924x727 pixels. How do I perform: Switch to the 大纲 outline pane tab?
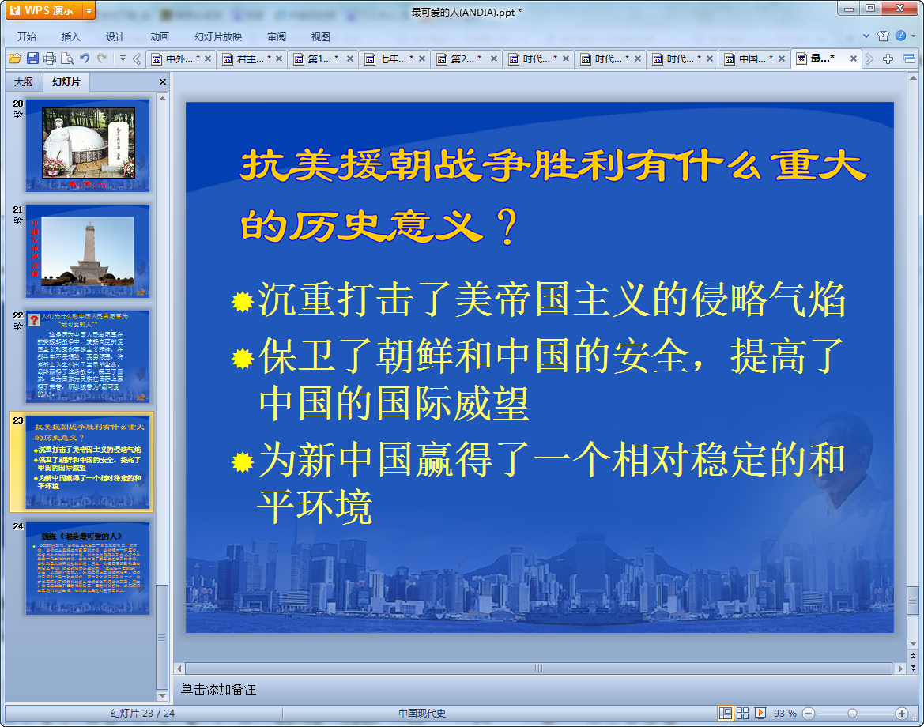24,82
